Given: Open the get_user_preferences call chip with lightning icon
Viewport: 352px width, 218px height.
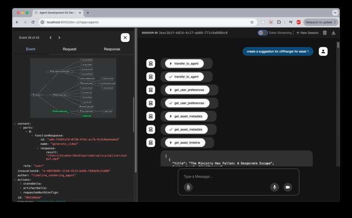Looking at the screenshot, I should (187, 90).
